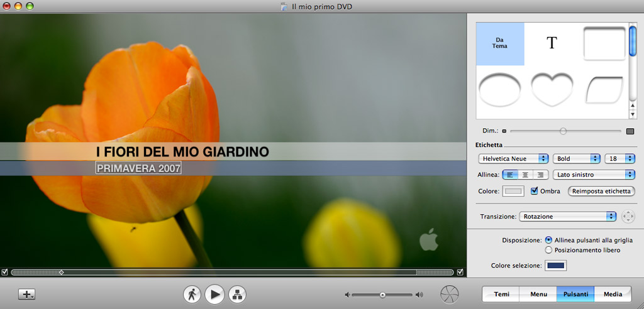Select the heart-shaped button style
The width and height of the screenshot is (644, 309).
click(x=552, y=89)
